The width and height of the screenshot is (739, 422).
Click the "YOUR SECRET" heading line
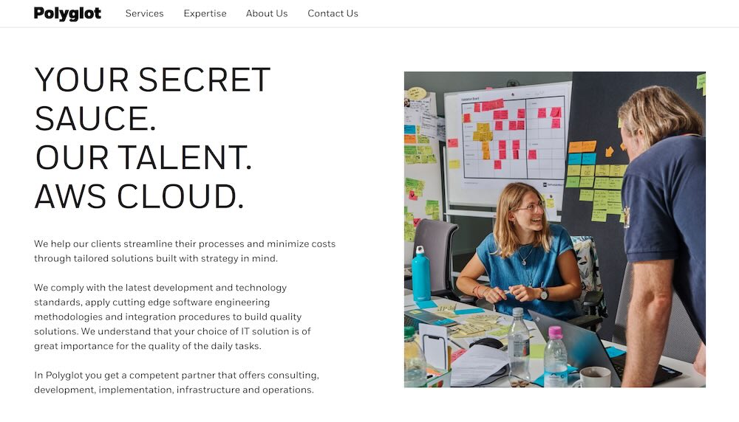click(x=152, y=80)
